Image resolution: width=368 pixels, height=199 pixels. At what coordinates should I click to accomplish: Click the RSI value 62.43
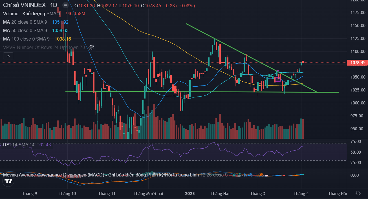click(45, 145)
